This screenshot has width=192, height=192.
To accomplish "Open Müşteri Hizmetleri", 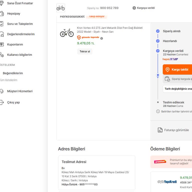I will coord(20,91).
